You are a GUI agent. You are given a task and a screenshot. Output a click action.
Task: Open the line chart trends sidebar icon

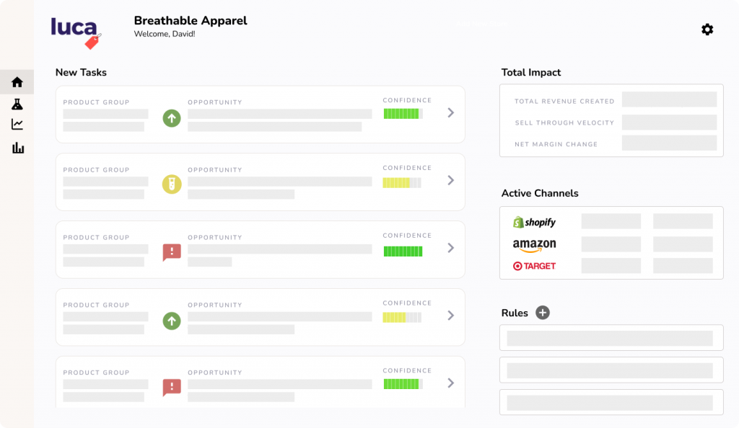pyautogui.click(x=17, y=125)
